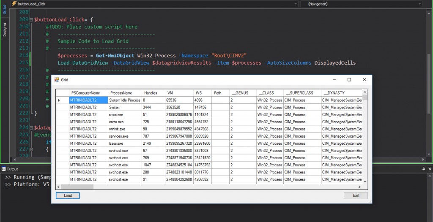Select the wininit.exe process cell
433x222 pixels.
[x=125, y=129]
